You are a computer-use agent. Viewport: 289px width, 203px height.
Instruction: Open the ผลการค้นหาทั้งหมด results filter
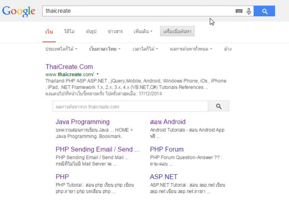point(191,49)
